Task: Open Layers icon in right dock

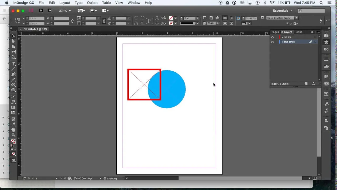Action: click(x=326, y=42)
